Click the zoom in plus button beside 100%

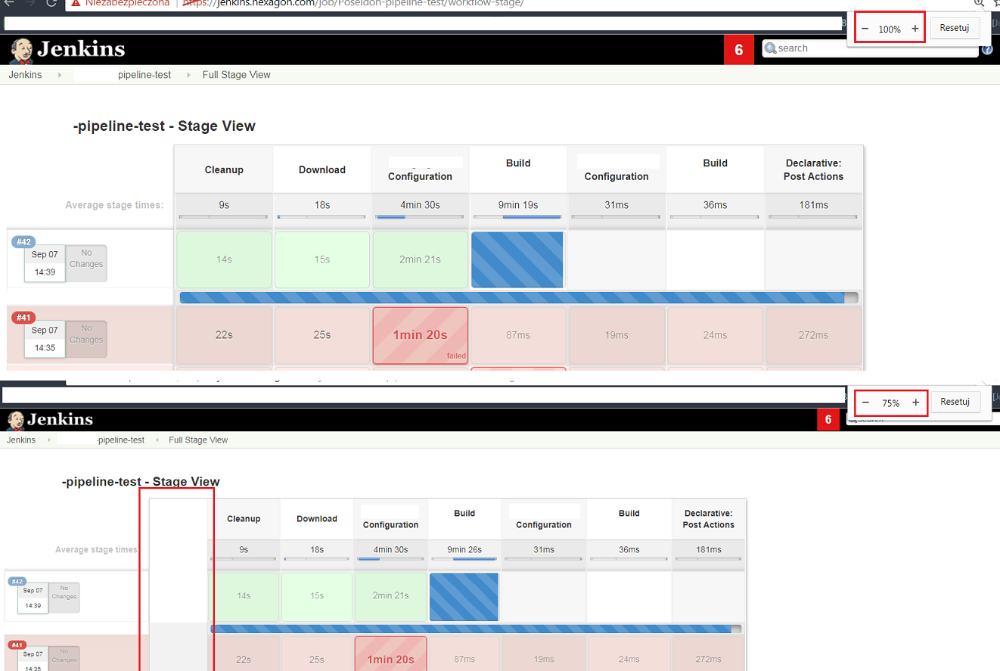pos(915,29)
